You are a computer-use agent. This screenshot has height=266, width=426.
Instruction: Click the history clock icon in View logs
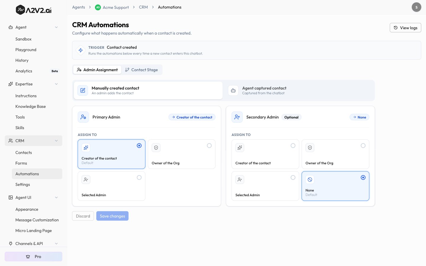tap(396, 27)
